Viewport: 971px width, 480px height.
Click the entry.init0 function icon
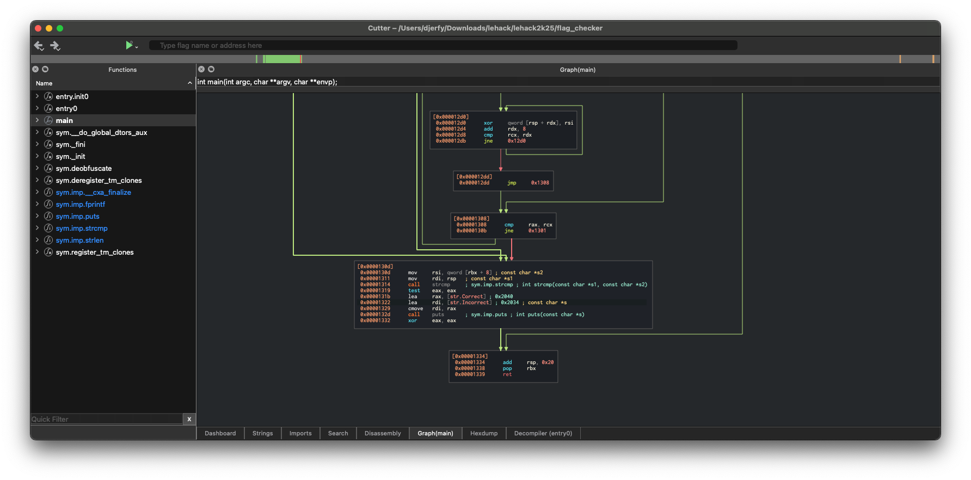click(48, 96)
